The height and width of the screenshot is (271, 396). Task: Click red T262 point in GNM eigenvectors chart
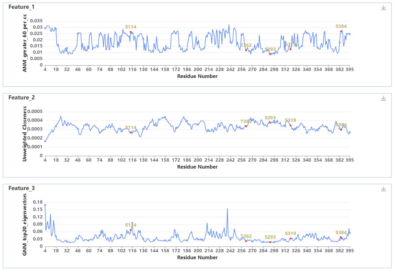pyautogui.click(x=246, y=241)
